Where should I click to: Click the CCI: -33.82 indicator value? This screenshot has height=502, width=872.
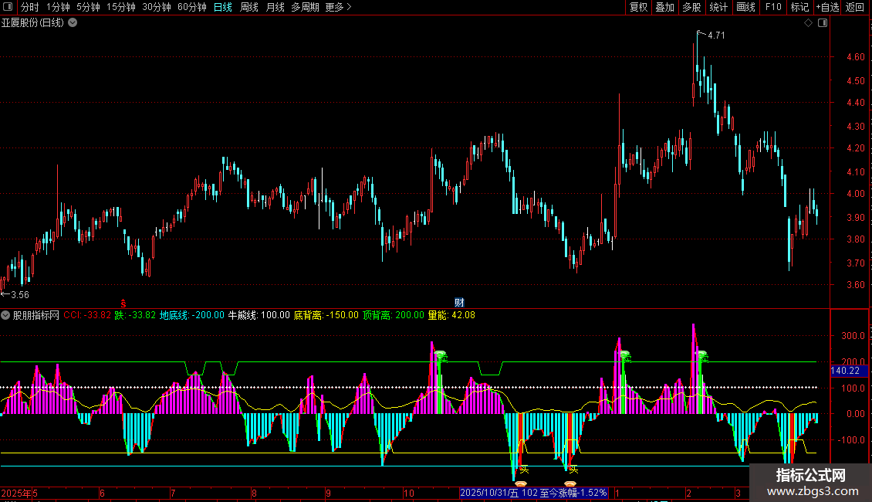click(x=86, y=315)
